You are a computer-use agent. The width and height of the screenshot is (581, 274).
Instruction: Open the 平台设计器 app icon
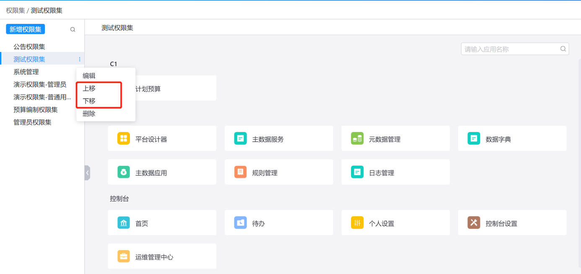(x=124, y=139)
